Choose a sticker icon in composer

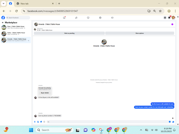pos(41,122)
